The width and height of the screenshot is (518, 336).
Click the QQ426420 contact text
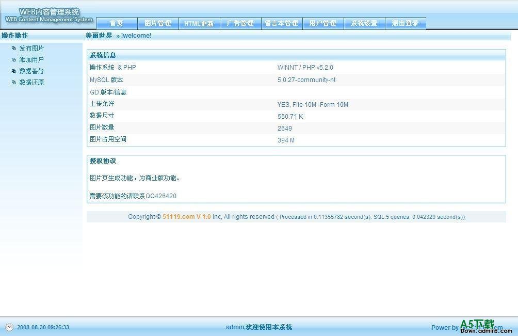[161, 196]
